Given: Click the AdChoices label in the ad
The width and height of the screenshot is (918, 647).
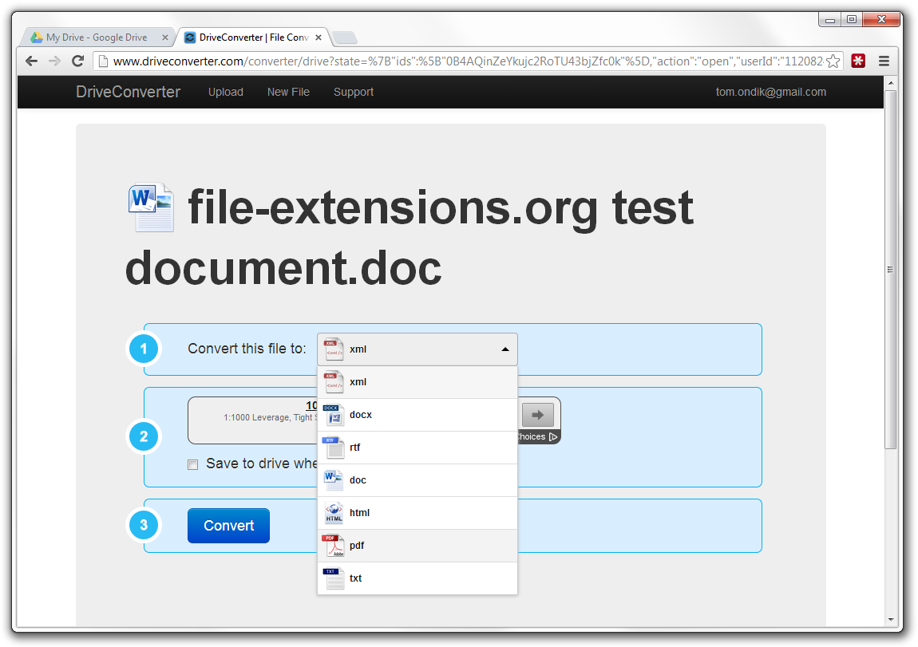Looking at the screenshot, I should [537, 437].
